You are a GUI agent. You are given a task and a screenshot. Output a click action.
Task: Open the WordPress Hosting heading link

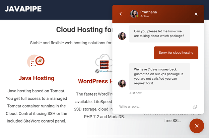click(95, 81)
